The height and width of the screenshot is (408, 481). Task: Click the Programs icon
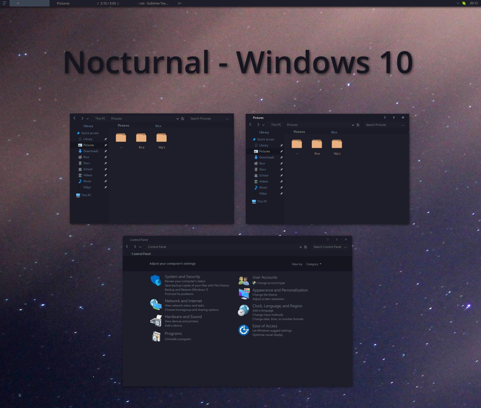coord(156,336)
